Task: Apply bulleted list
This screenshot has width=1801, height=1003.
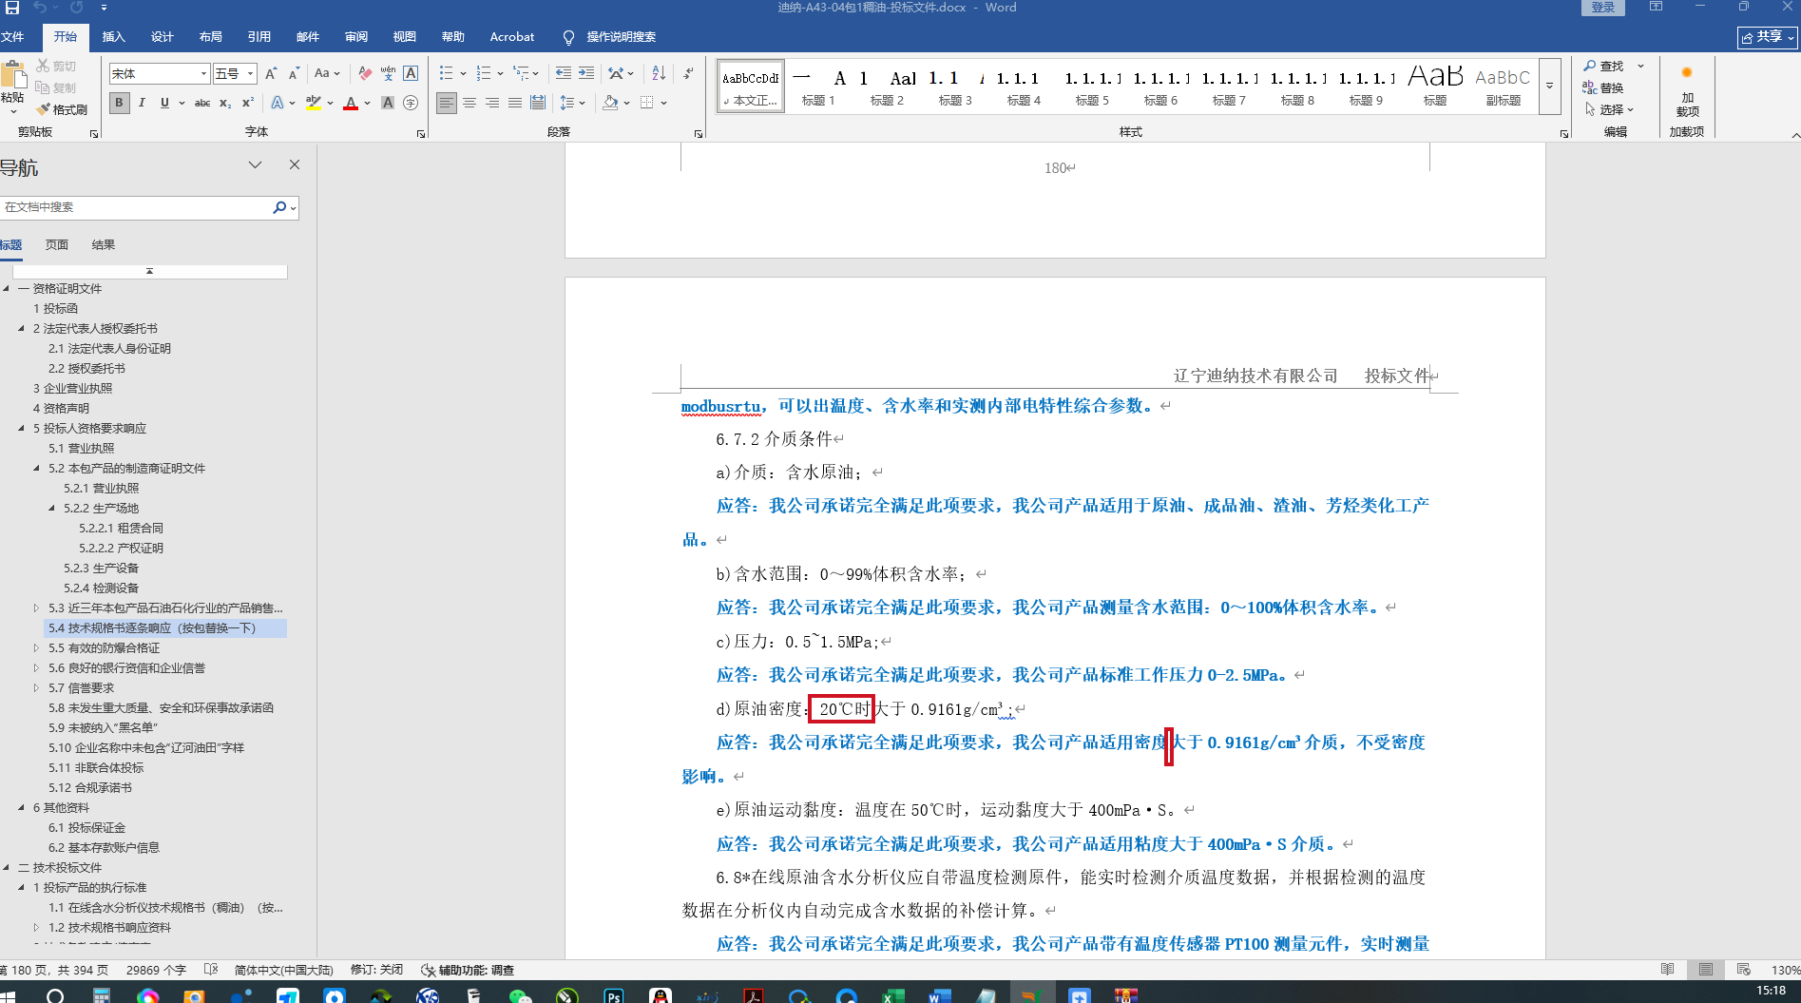Action: (x=446, y=73)
